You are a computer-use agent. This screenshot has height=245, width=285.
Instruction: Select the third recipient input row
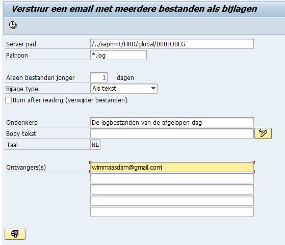(172, 189)
